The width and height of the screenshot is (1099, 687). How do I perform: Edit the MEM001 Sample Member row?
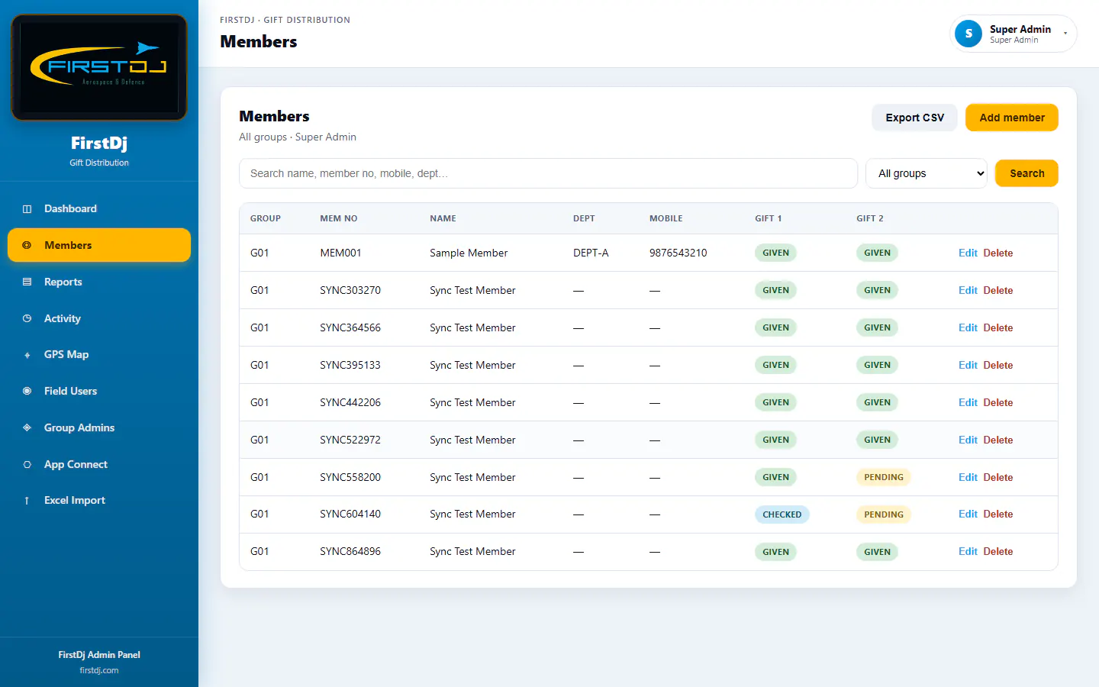click(x=968, y=253)
